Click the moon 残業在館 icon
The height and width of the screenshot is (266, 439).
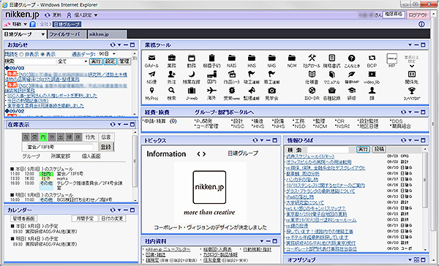point(191,75)
